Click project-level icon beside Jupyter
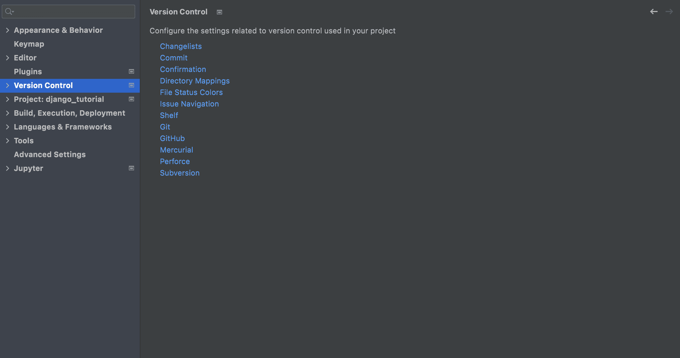680x358 pixels. click(131, 168)
